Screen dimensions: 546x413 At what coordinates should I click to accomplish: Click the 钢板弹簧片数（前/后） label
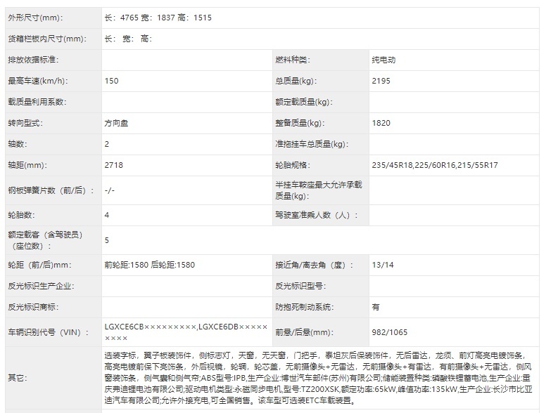(51, 190)
